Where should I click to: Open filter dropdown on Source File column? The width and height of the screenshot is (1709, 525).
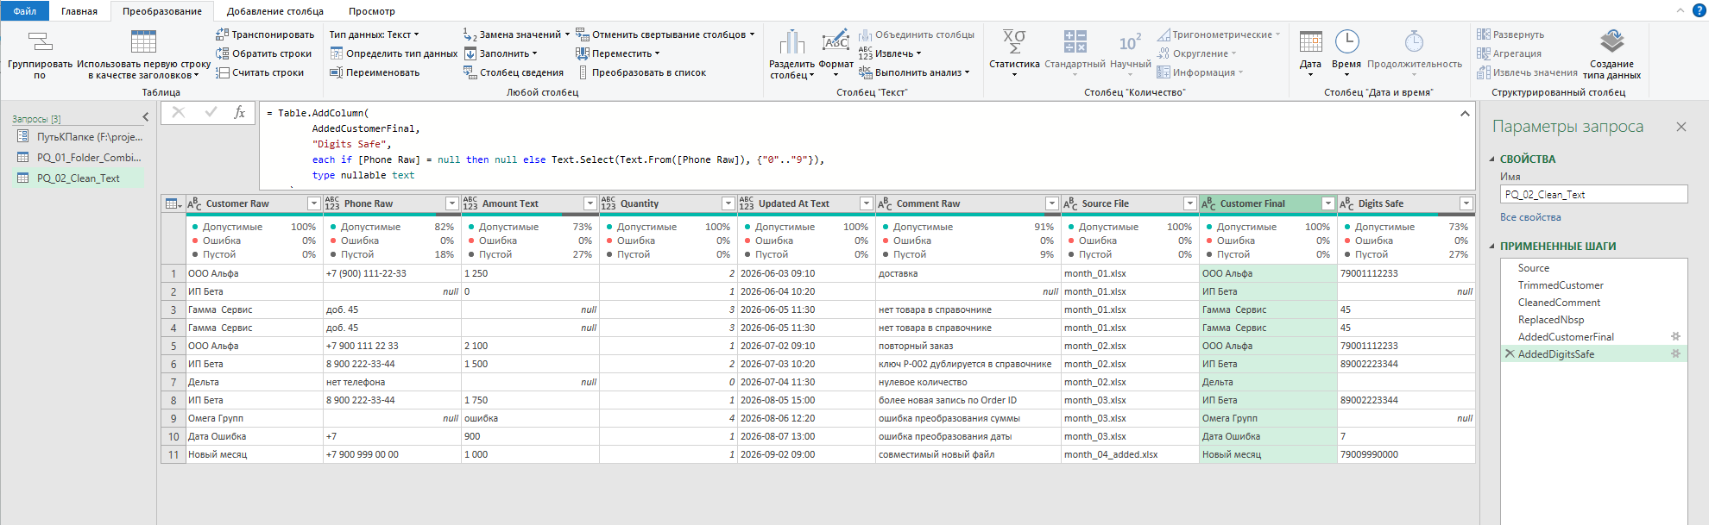(1189, 203)
